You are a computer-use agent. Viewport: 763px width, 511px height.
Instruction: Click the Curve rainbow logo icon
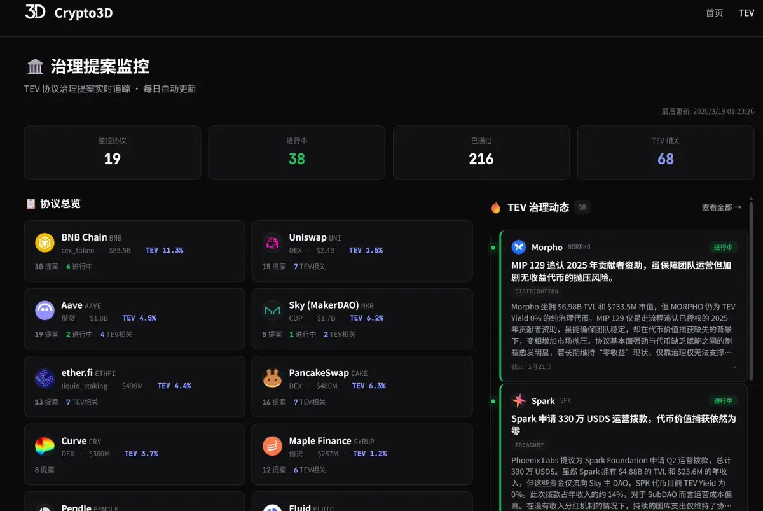45,446
